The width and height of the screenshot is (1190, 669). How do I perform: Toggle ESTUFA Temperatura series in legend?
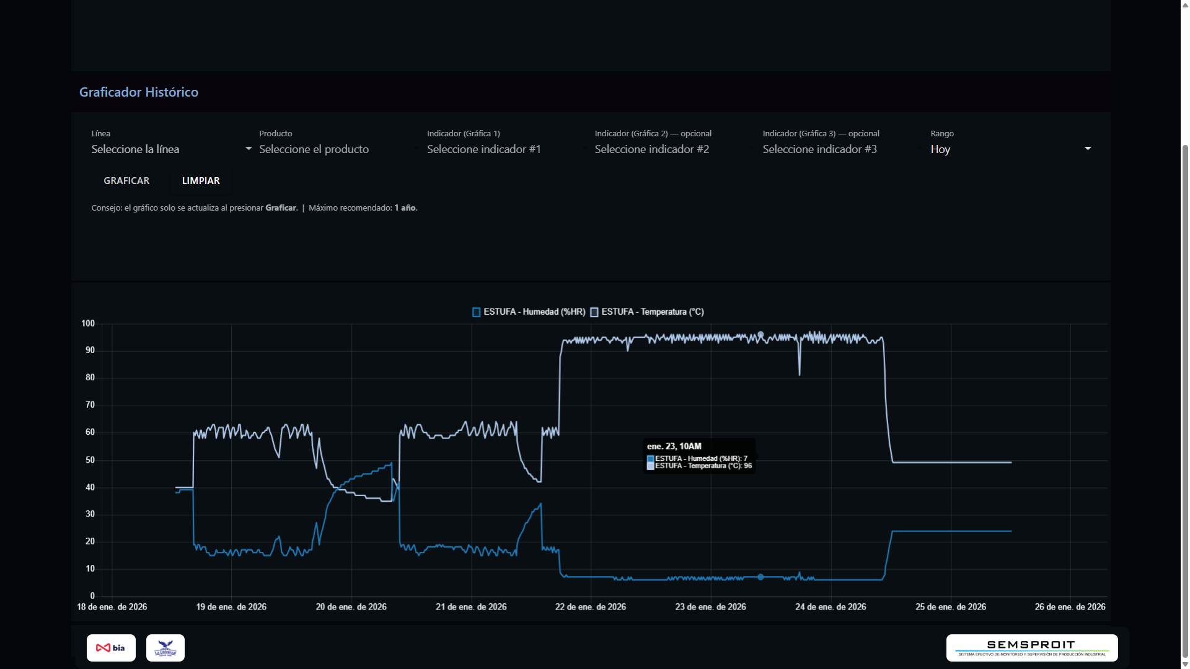point(652,312)
